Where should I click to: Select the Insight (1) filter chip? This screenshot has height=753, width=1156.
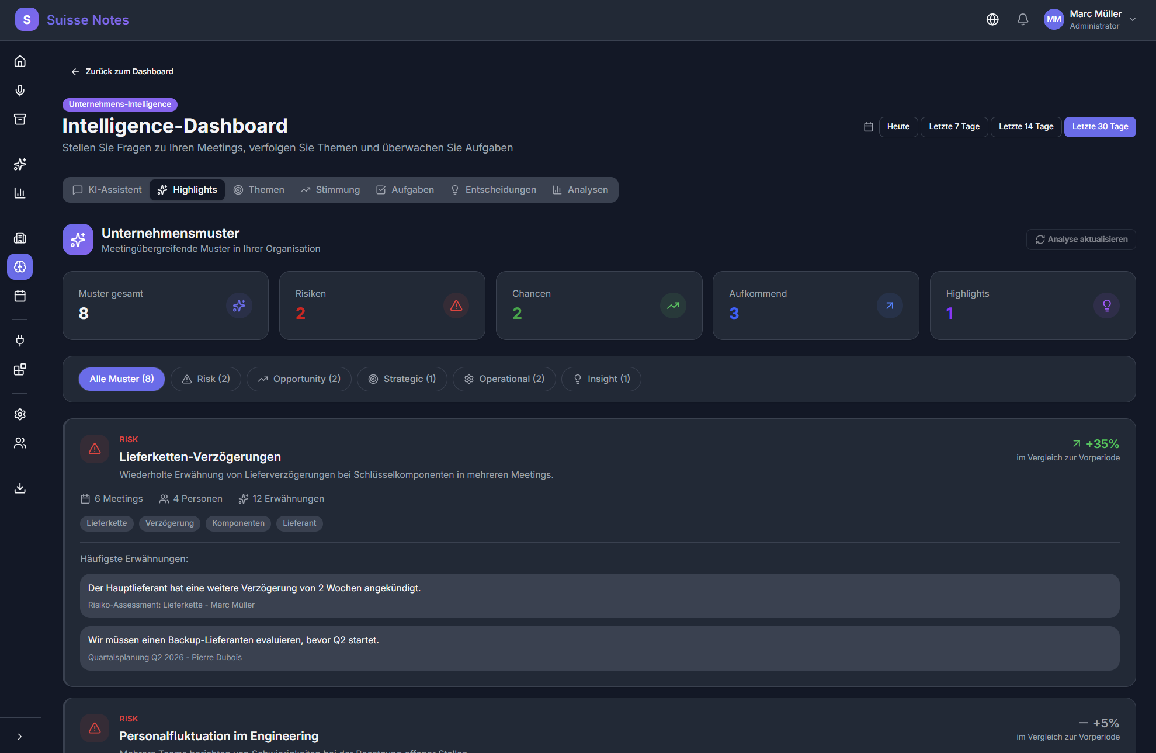pyautogui.click(x=600, y=379)
